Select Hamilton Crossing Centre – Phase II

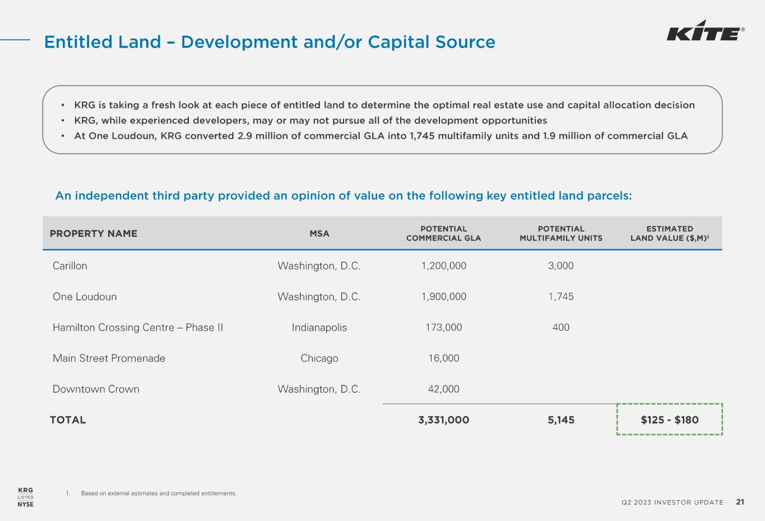pyautogui.click(x=138, y=327)
